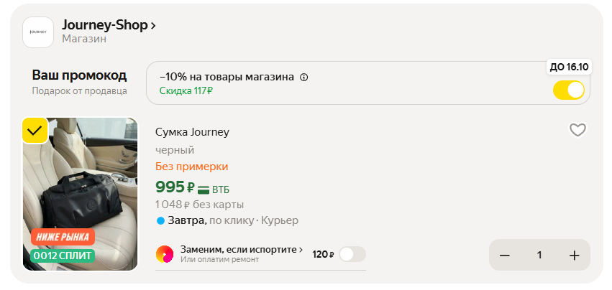
Task: Click the quantity value field
Action: [539, 256]
